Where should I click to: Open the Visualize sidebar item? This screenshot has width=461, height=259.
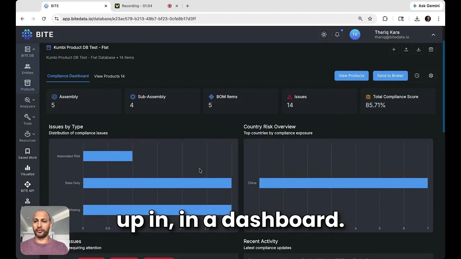tap(27, 170)
